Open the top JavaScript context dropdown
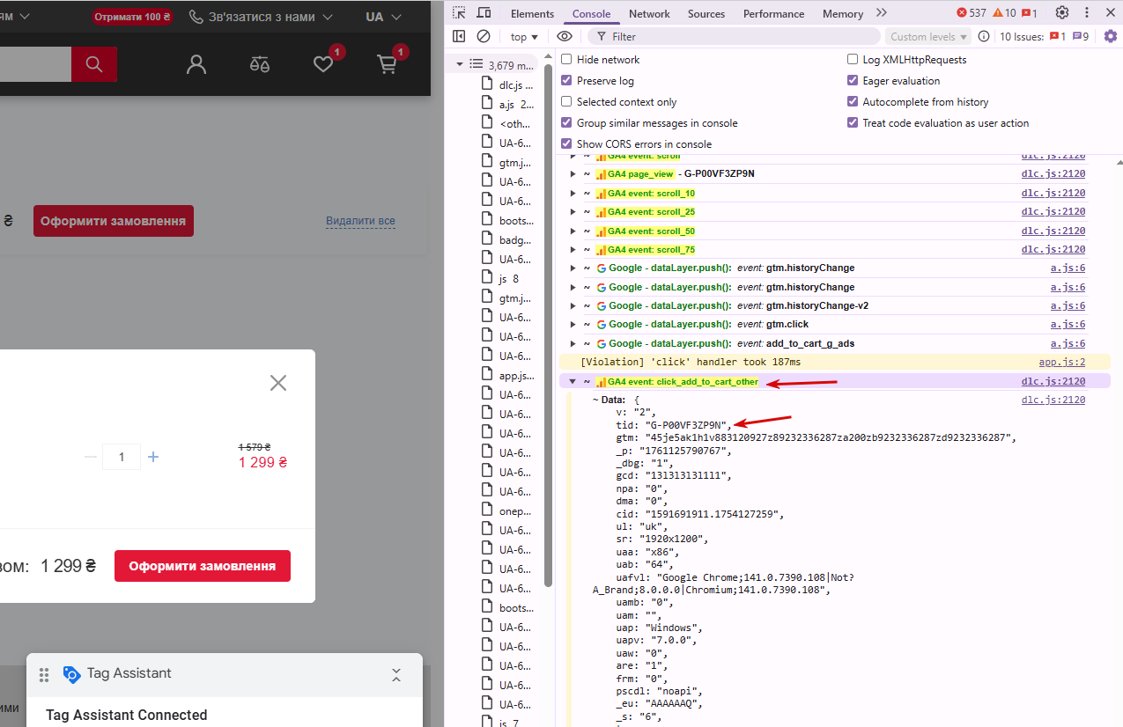The image size is (1123, 727). point(525,37)
